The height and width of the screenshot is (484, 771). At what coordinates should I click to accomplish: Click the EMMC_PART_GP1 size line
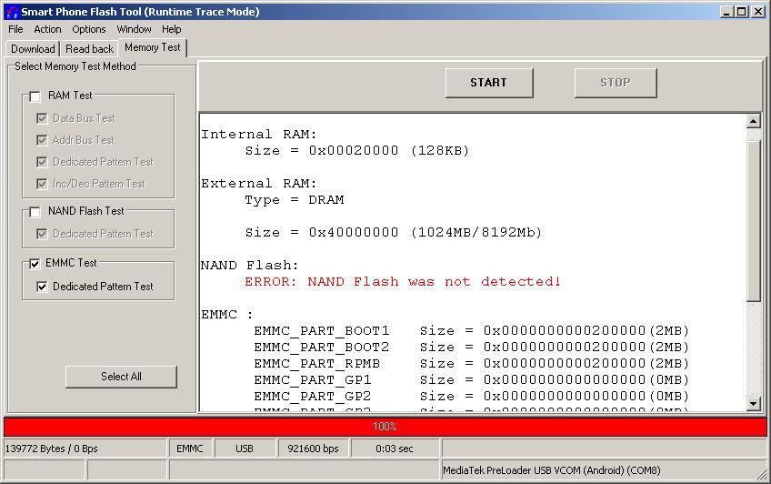[x=471, y=379]
